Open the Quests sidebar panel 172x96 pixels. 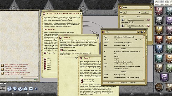(x=169, y=30)
